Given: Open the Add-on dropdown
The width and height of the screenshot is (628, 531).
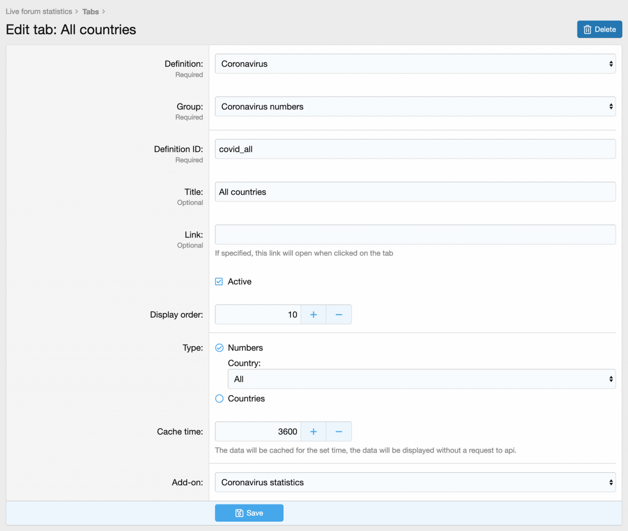Looking at the screenshot, I should (x=415, y=482).
